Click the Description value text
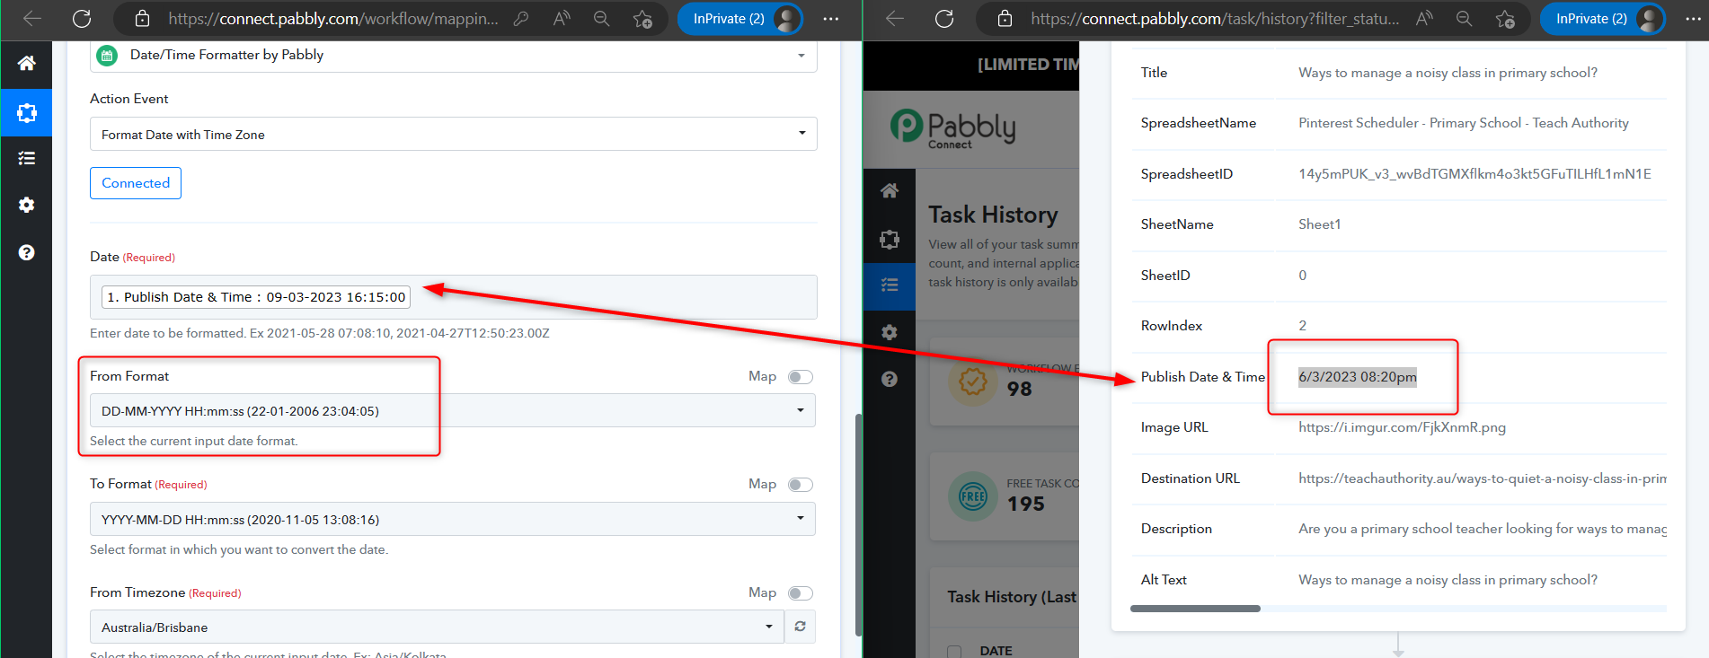Viewport: 1709px width, 658px height. tap(1483, 529)
